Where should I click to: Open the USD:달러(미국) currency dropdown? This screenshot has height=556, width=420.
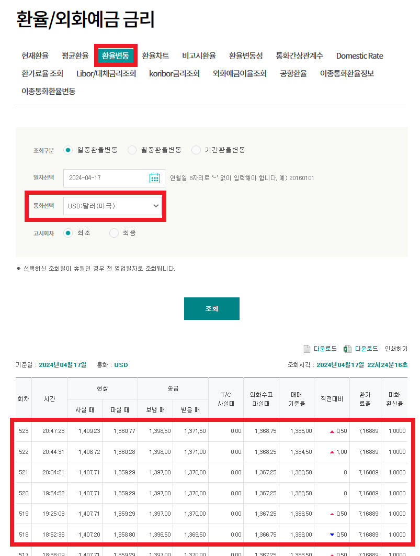tap(113, 206)
